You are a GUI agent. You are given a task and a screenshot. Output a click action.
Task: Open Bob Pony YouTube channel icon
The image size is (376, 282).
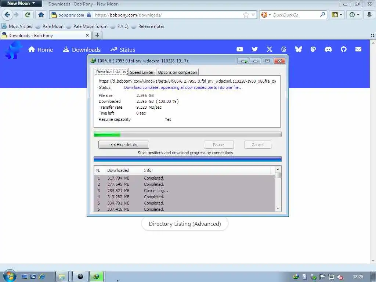(x=239, y=50)
